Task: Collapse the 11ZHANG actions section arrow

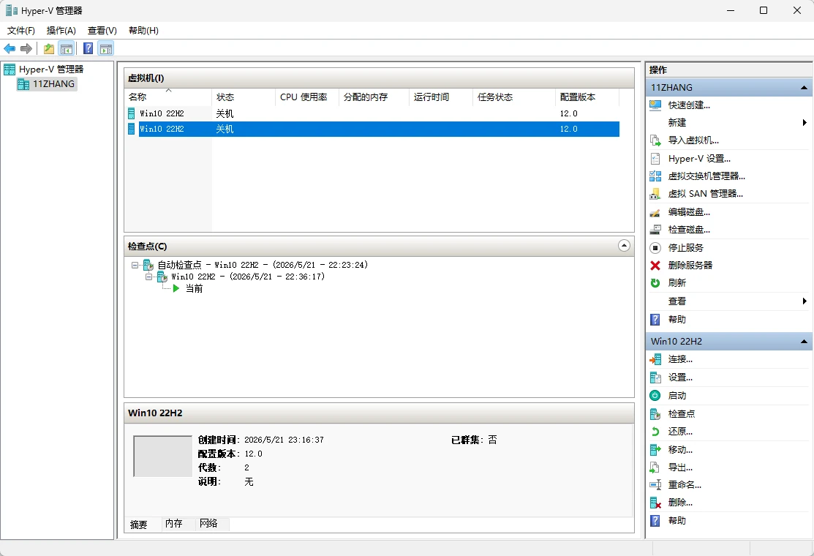Action: coord(804,88)
